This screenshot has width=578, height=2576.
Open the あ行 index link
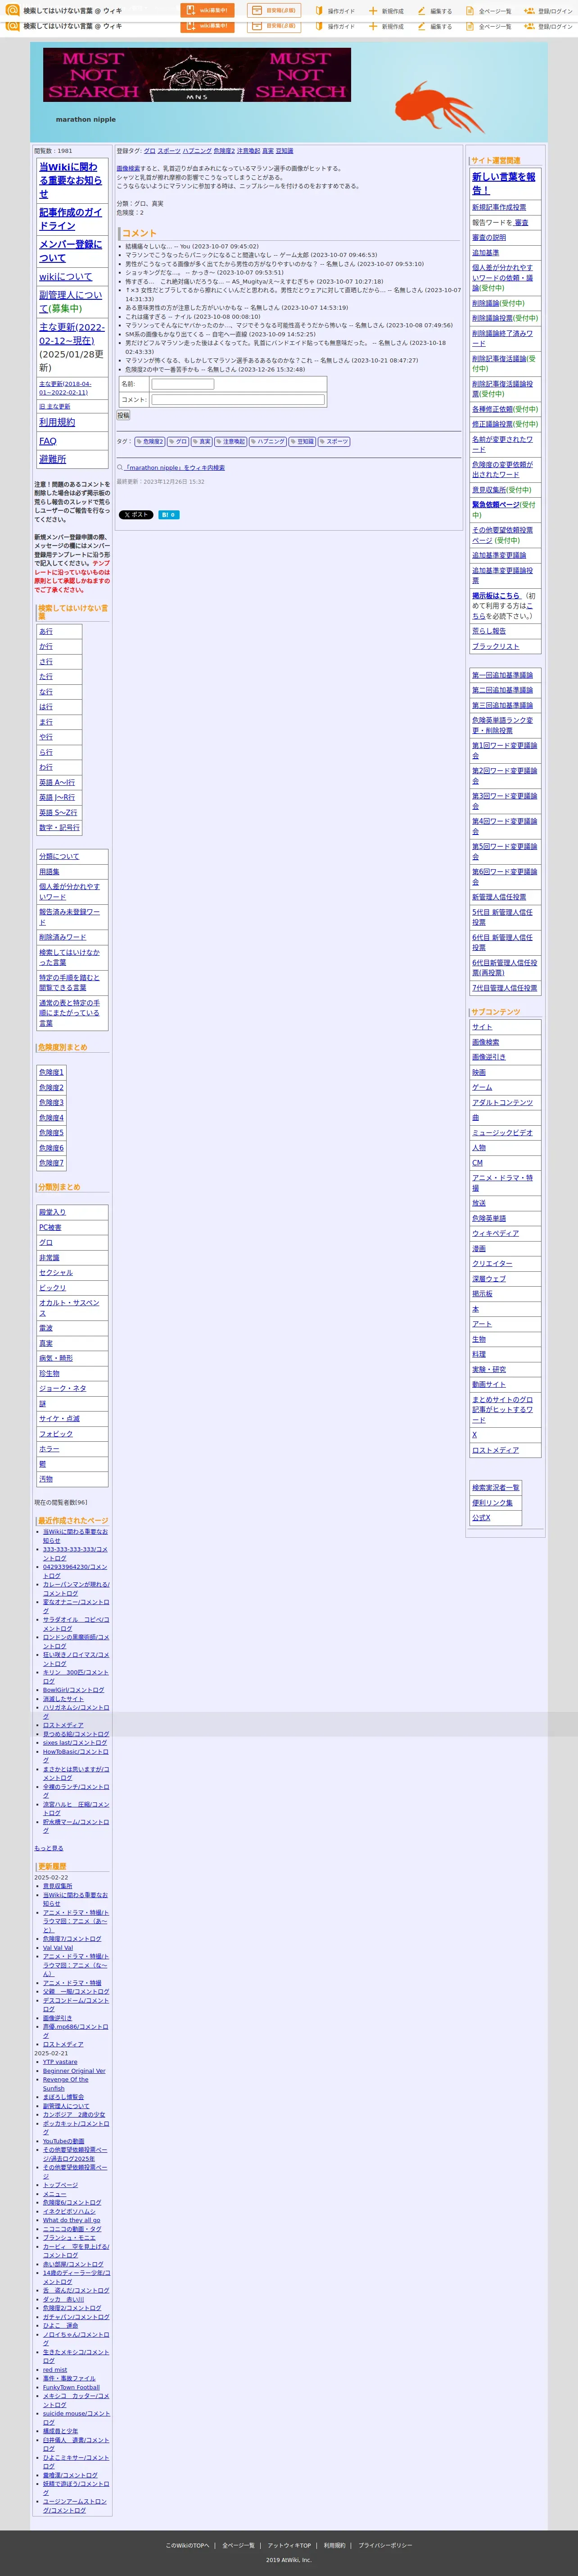(46, 631)
